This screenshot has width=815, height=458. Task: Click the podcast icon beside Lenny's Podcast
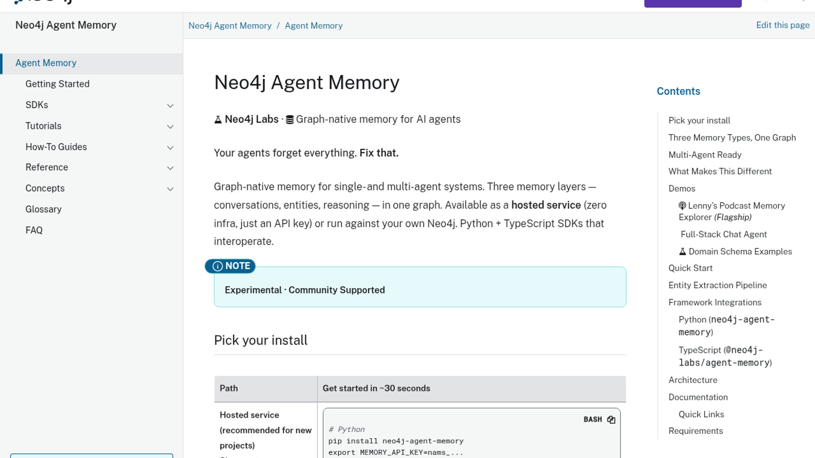(x=682, y=206)
